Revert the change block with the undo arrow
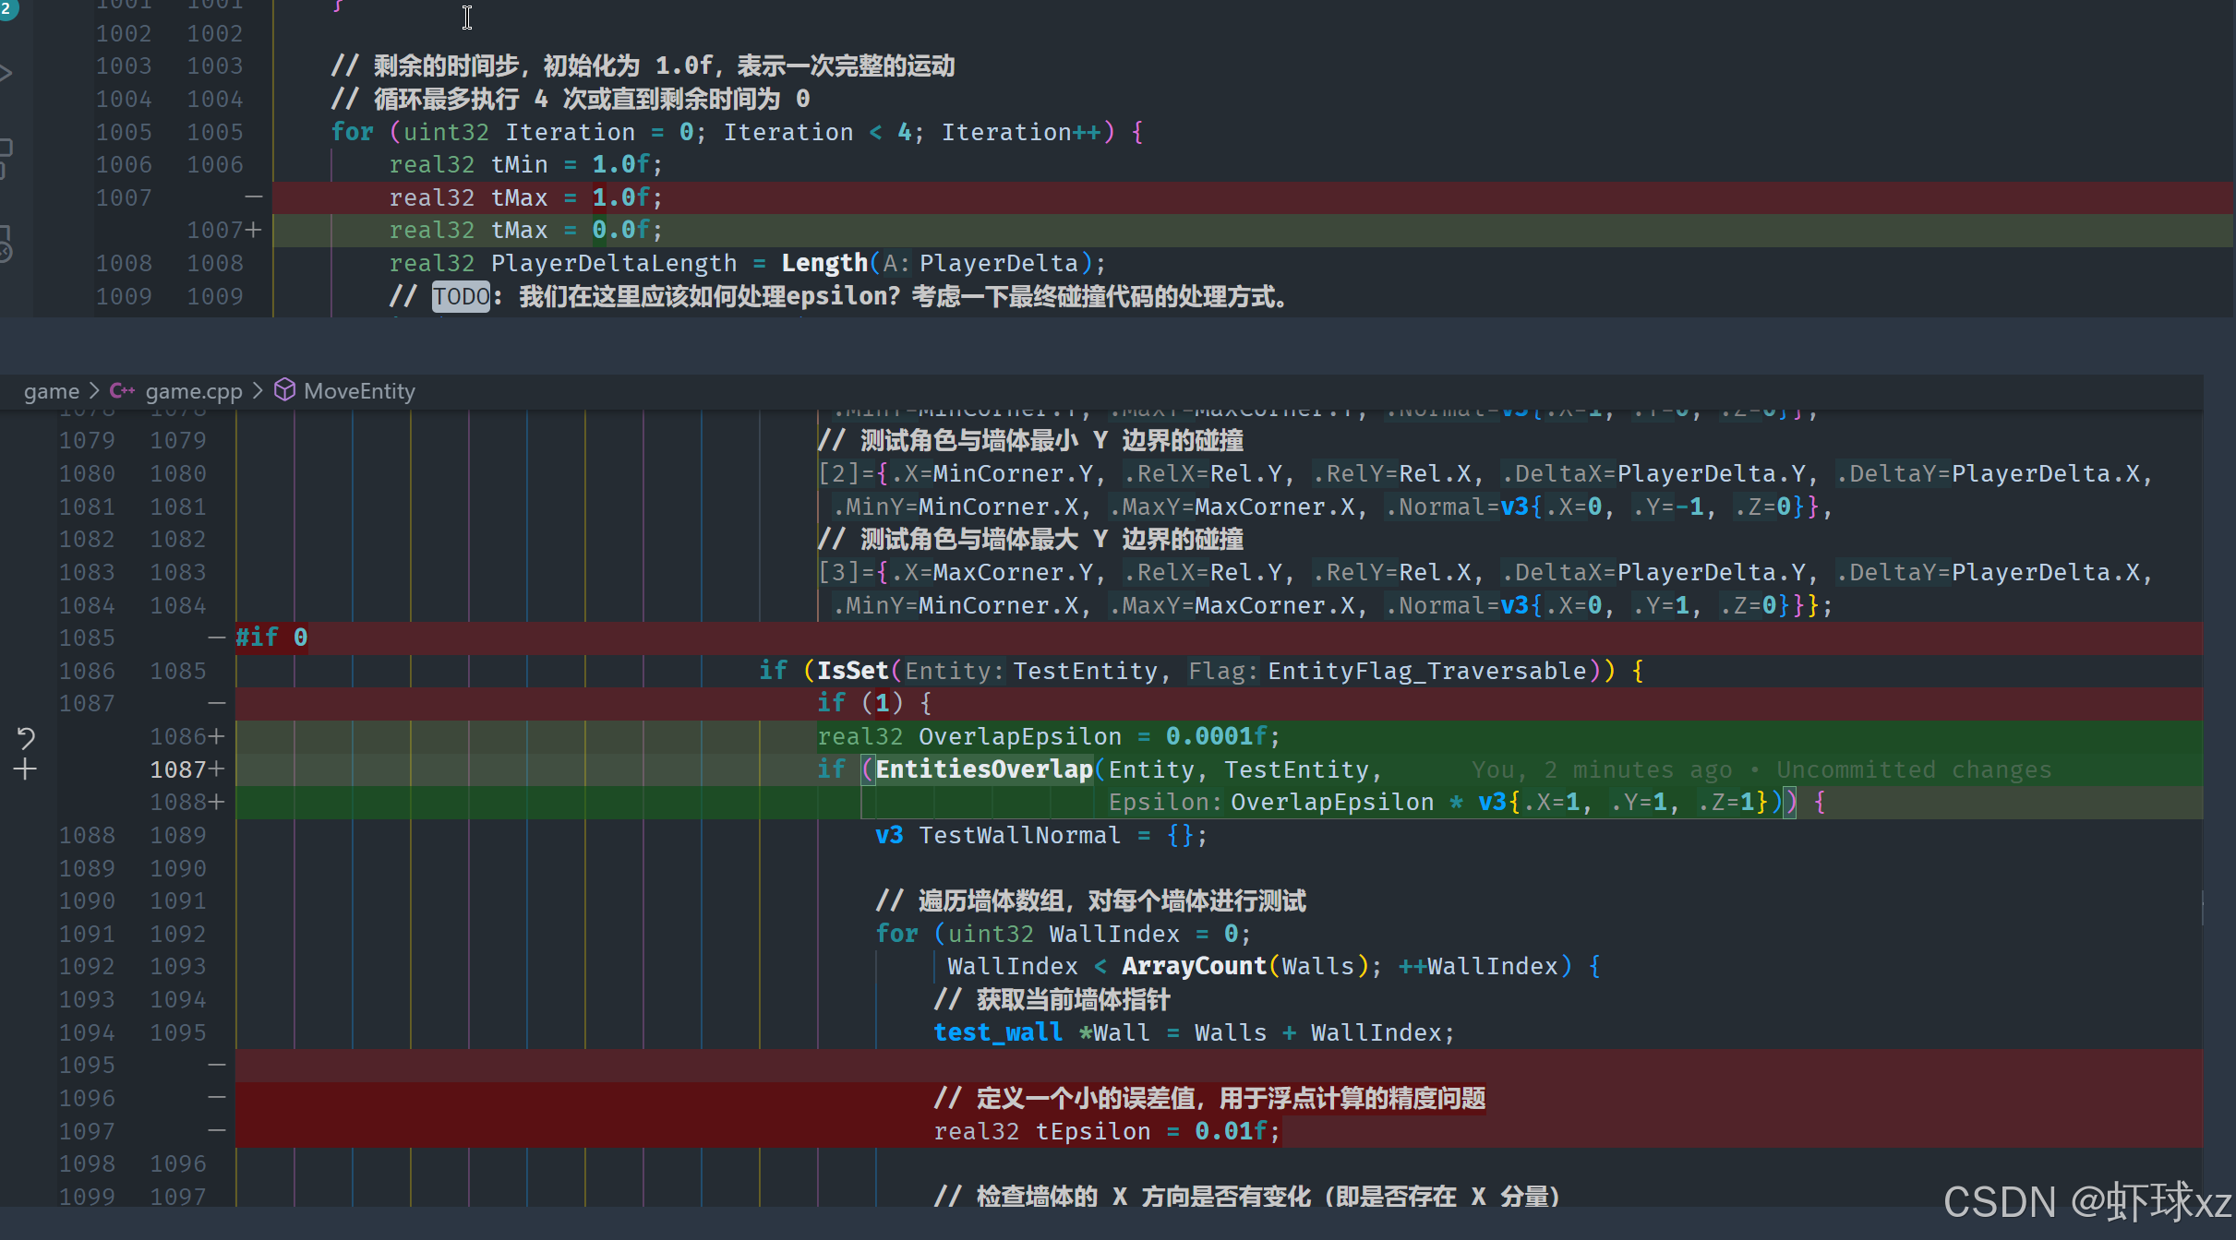Screen dimensions: 2236x1240 point(26,737)
